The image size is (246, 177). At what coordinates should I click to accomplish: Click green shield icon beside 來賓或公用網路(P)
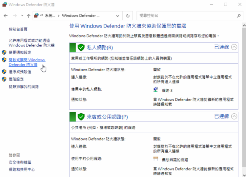click(x=81, y=117)
